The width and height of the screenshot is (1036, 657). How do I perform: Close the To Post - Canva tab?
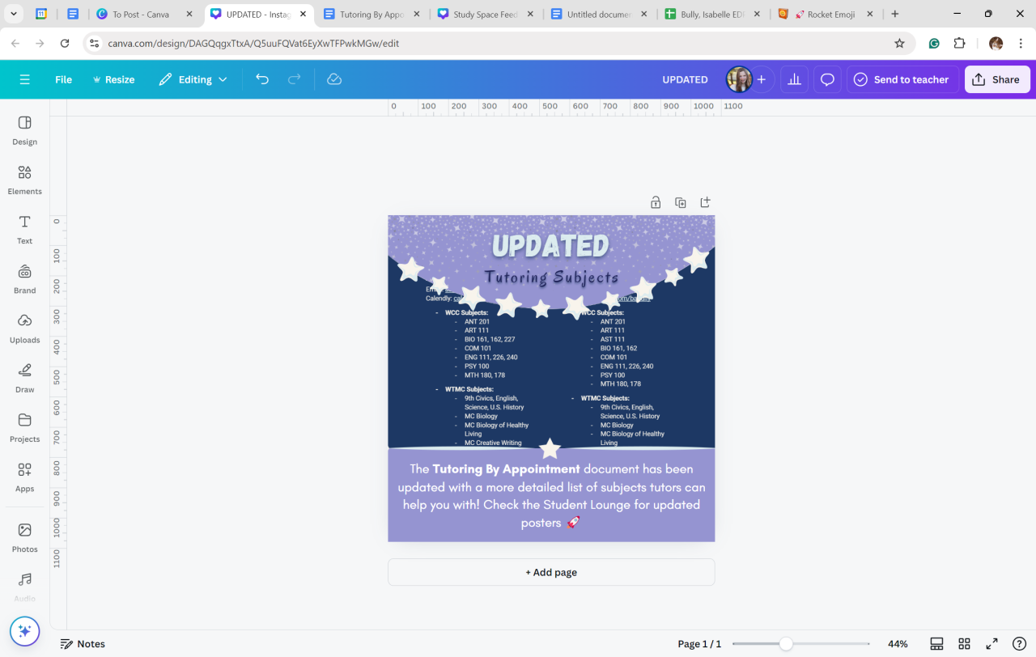point(189,15)
